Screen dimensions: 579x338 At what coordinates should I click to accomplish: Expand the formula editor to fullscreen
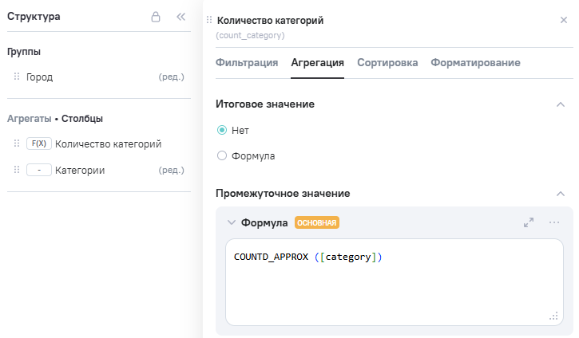pyautogui.click(x=529, y=223)
